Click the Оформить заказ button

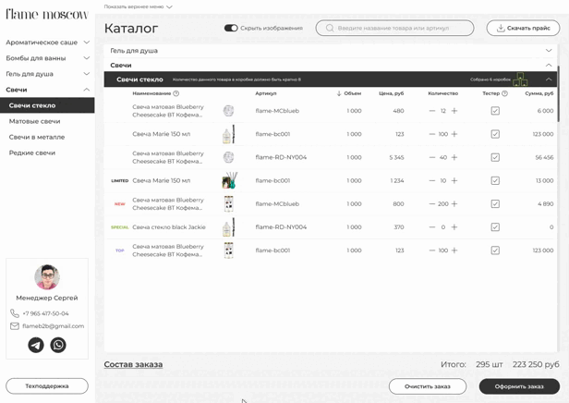(x=519, y=386)
